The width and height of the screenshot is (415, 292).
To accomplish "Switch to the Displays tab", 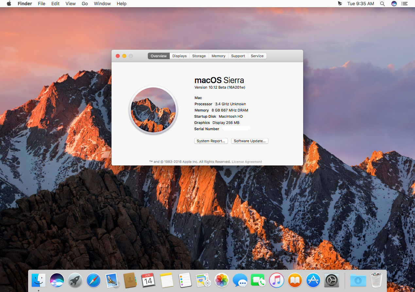I will coord(179,56).
